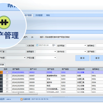
Task: Click the 清空 clear button
Action: pos(97,58)
